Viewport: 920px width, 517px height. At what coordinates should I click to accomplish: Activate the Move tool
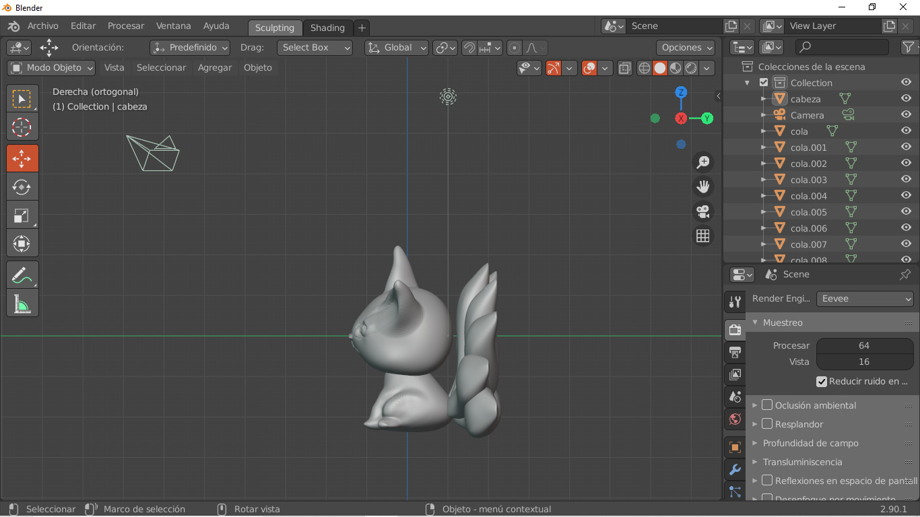click(22, 159)
